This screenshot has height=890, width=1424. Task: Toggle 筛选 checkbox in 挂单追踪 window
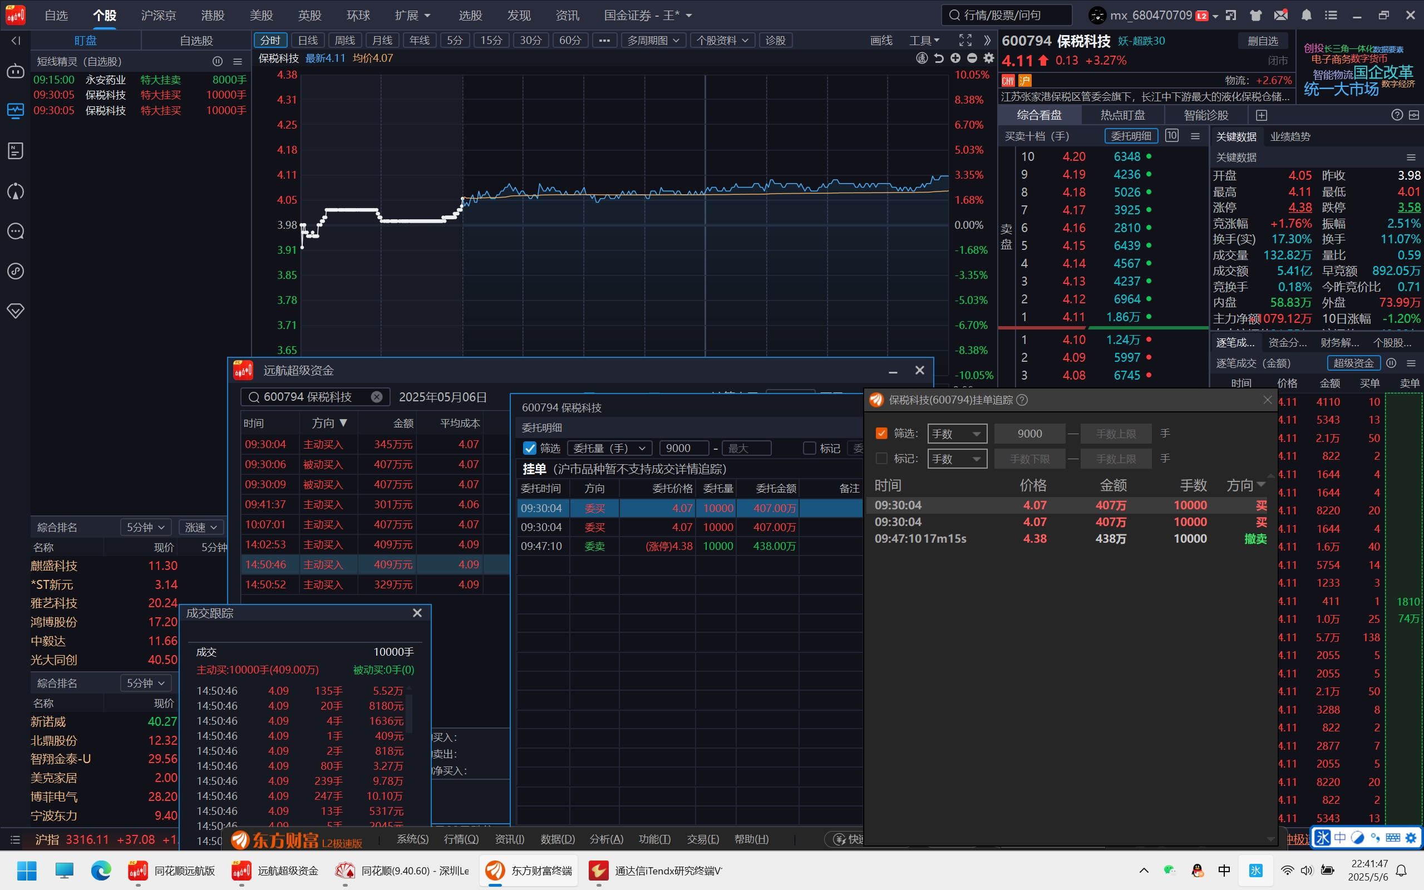point(881,433)
